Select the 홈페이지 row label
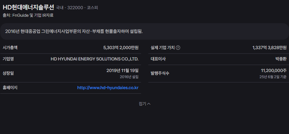 (10, 88)
